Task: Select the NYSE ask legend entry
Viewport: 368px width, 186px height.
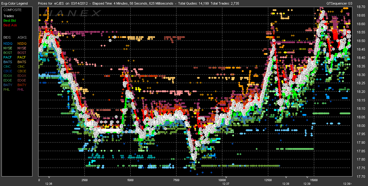Action: pos(22,48)
